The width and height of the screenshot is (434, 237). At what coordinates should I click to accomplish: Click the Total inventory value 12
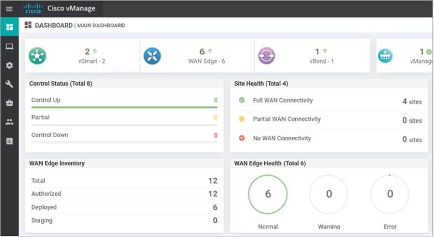point(212,181)
